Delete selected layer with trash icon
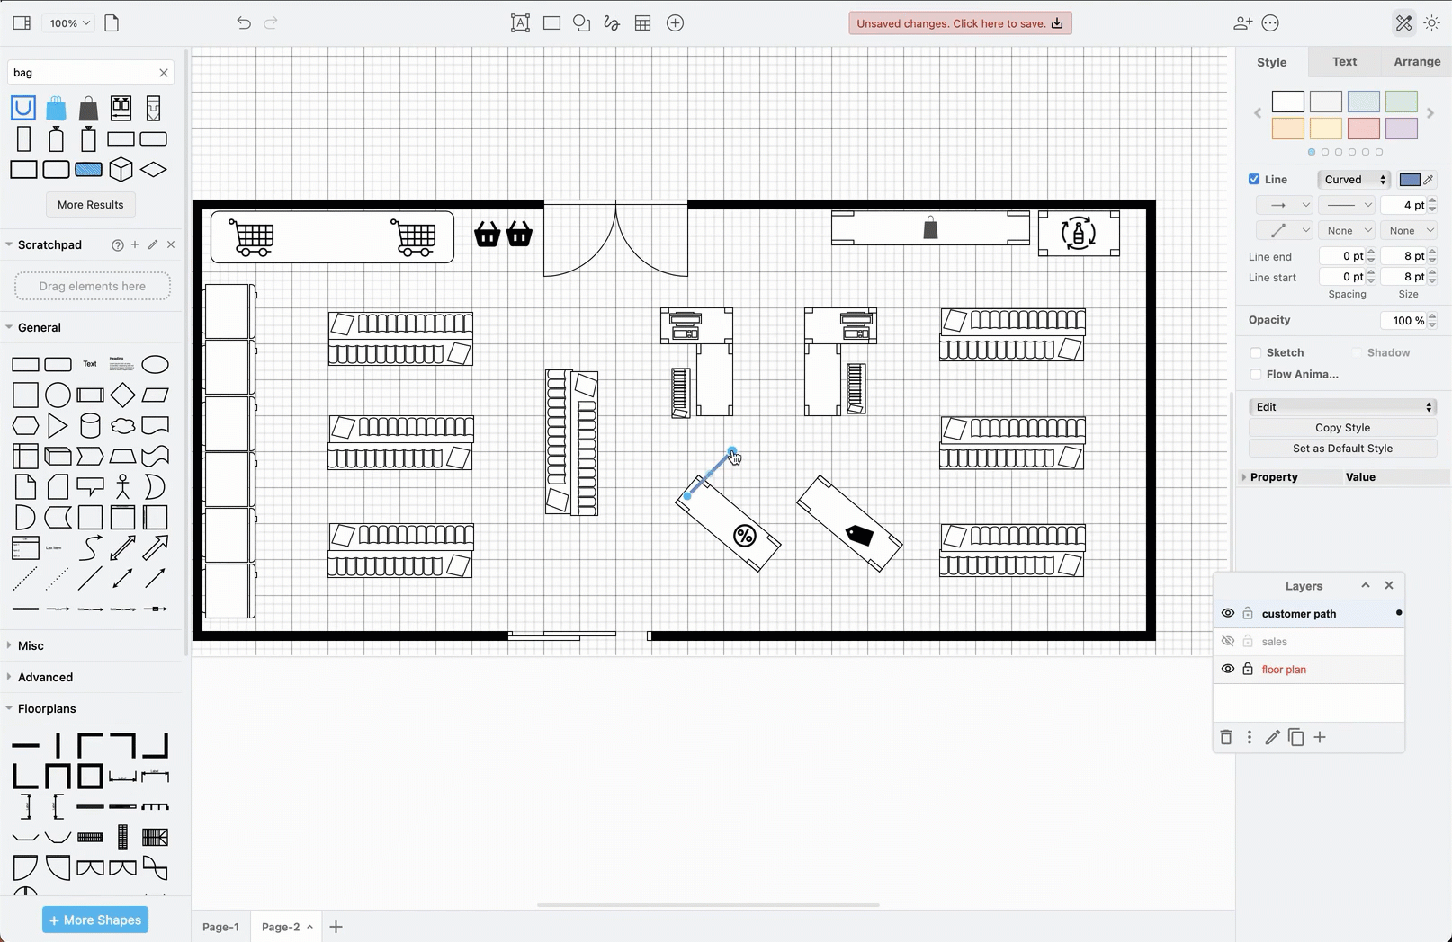This screenshot has width=1452, height=942. point(1226,737)
